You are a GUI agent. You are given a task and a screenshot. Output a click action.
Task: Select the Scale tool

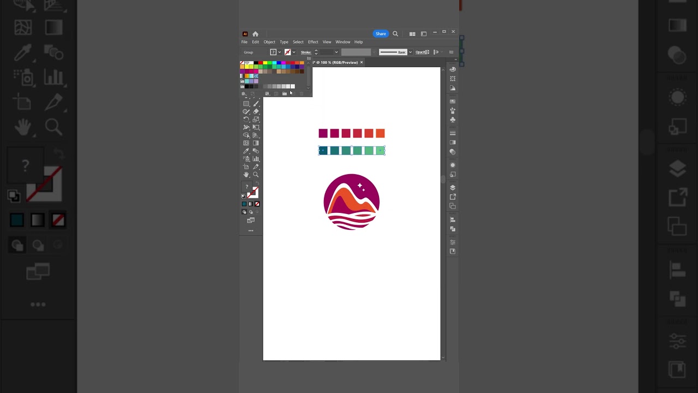click(256, 119)
